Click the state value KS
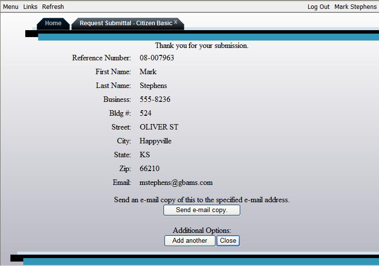This screenshot has width=379, height=266. tap(145, 155)
